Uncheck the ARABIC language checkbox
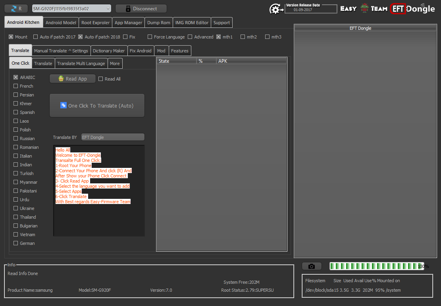This screenshot has width=441, height=306. (16, 77)
